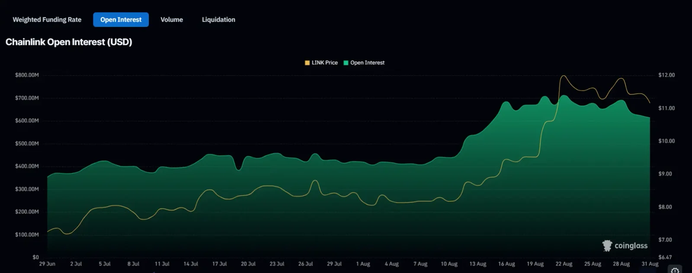This screenshot has width=692, height=273.
Task: Click the 28 Aug date label
Action: (621, 264)
